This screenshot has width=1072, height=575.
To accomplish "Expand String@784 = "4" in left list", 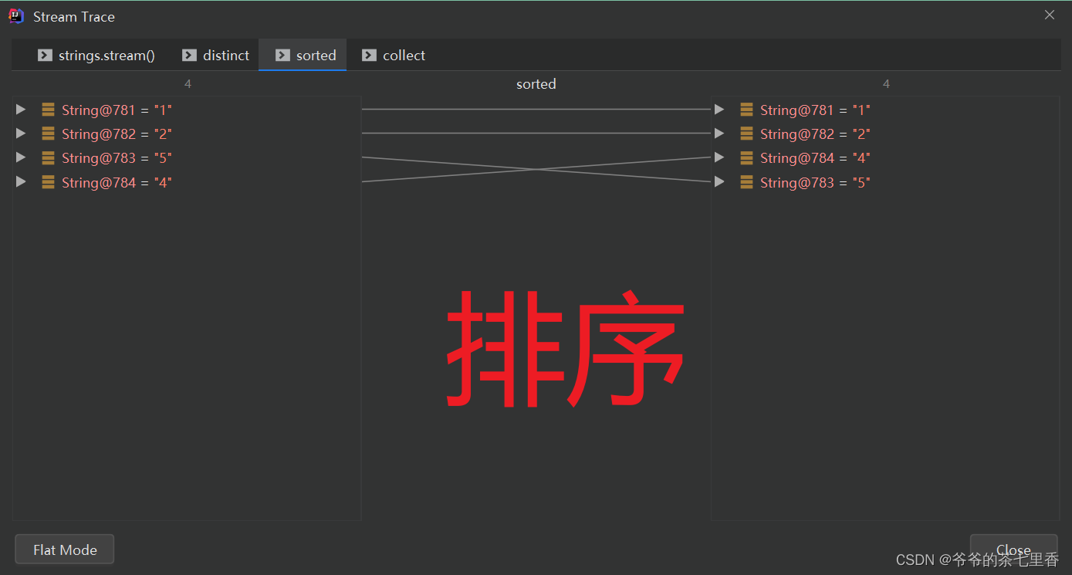I will (x=21, y=182).
